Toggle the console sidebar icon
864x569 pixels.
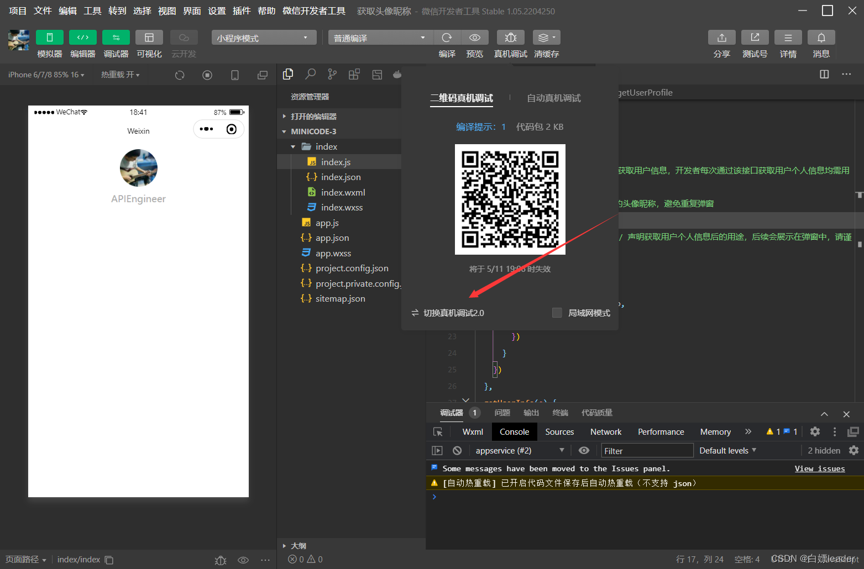437,450
